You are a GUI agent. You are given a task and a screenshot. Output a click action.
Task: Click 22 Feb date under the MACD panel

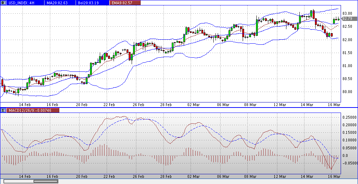(109, 176)
